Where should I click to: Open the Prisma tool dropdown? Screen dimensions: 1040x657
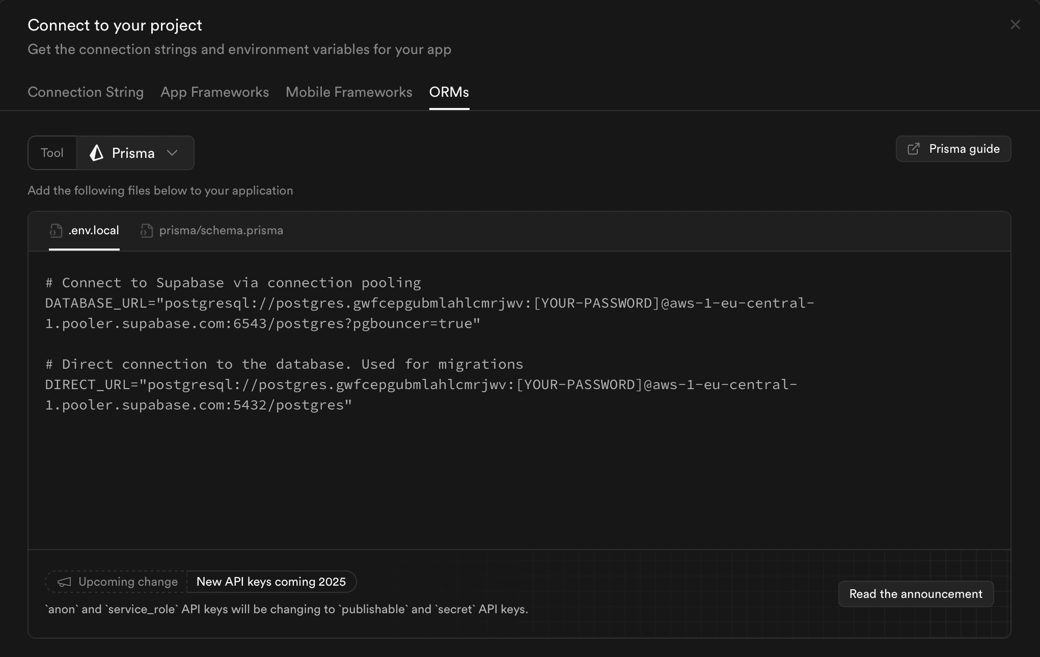(135, 153)
